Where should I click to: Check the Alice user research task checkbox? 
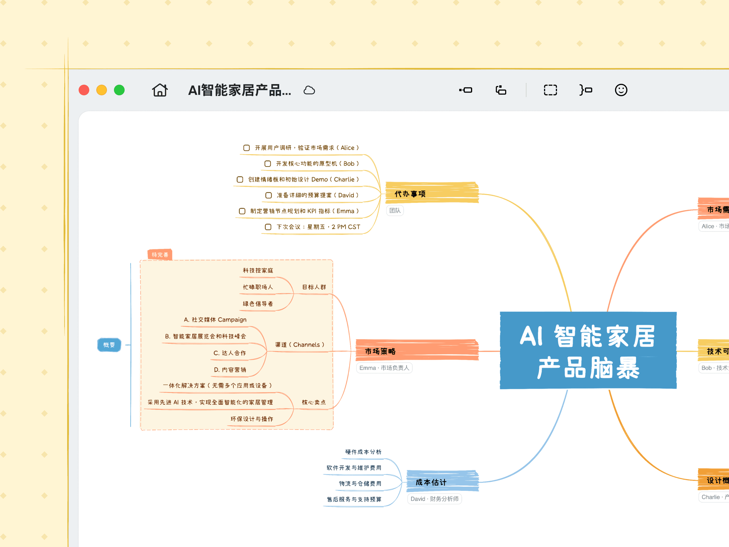pyautogui.click(x=247, y=148)
